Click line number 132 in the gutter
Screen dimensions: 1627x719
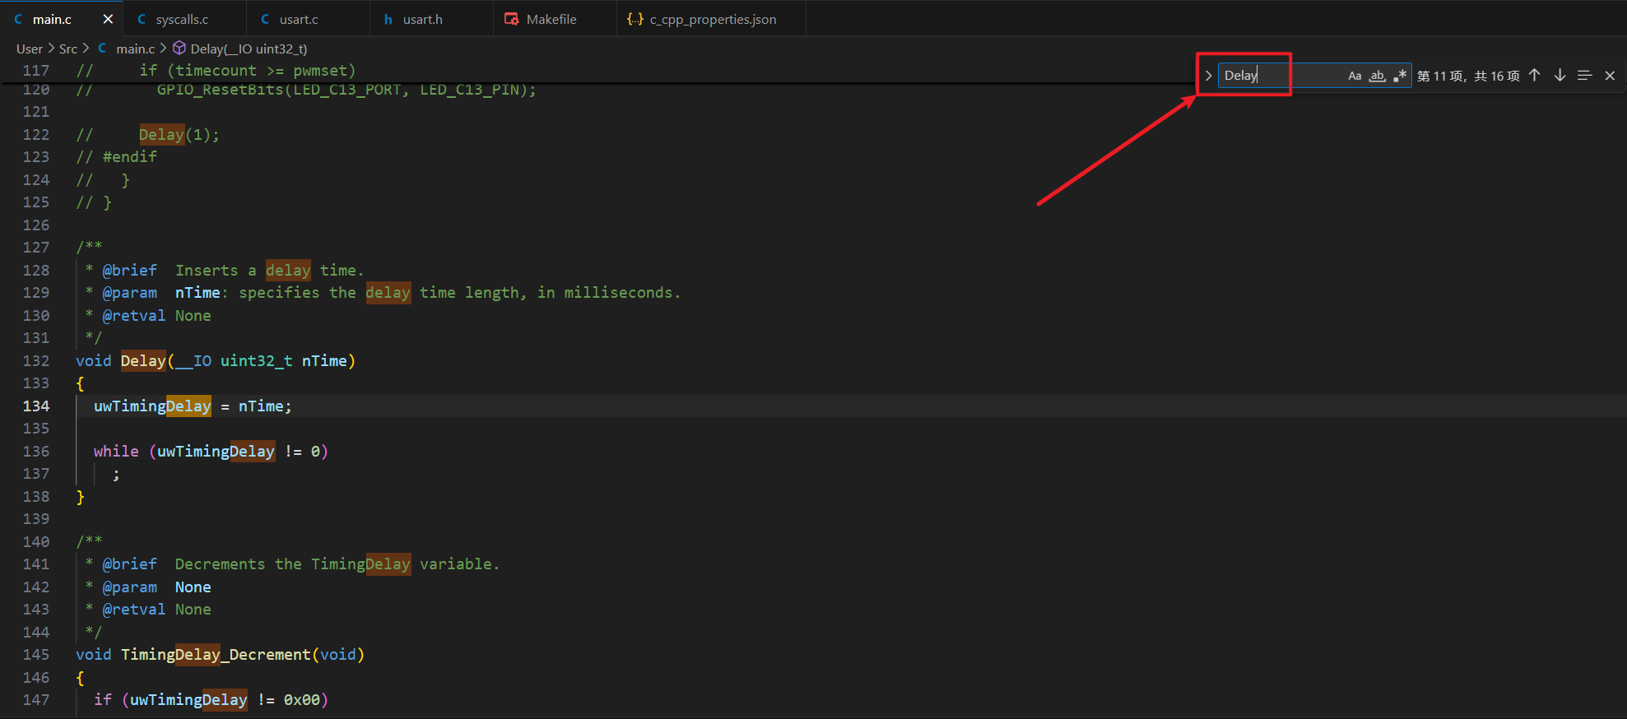(x=36, y=361)
